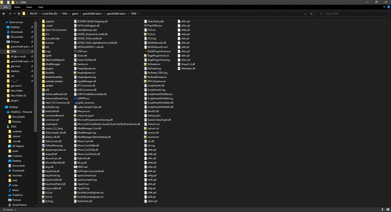Open the File menu tab
The width and height of the screenshot is (391, 212).
coord(5,7)
